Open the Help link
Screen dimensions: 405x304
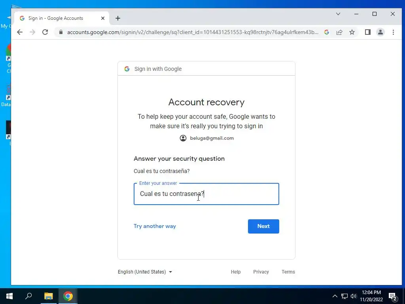point(236,272)
